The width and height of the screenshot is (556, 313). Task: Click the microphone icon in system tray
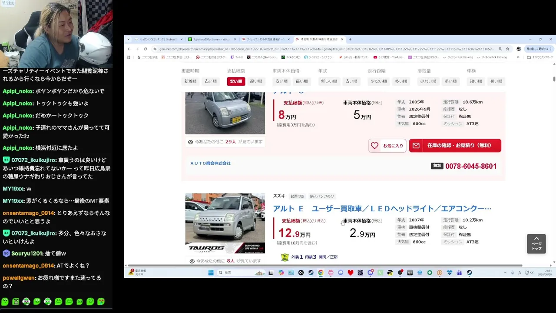[x=513, y=273]
